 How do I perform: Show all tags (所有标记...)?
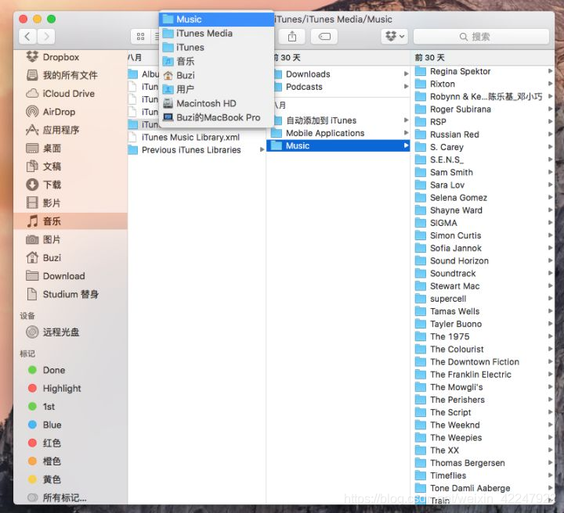pos(70,497)
